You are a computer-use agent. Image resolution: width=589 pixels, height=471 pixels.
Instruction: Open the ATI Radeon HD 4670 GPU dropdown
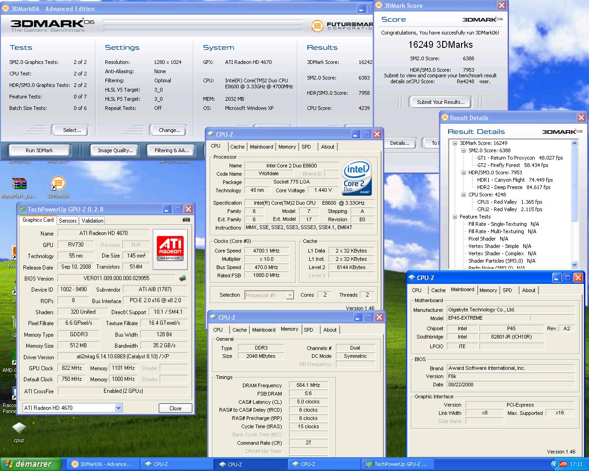118,408
